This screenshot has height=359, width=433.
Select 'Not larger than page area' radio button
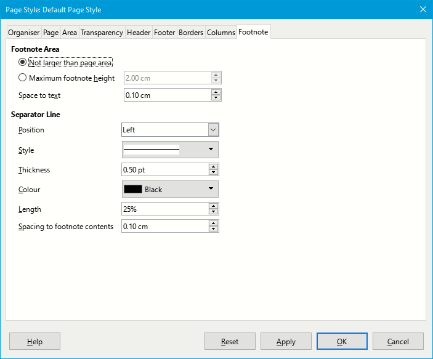23,62
